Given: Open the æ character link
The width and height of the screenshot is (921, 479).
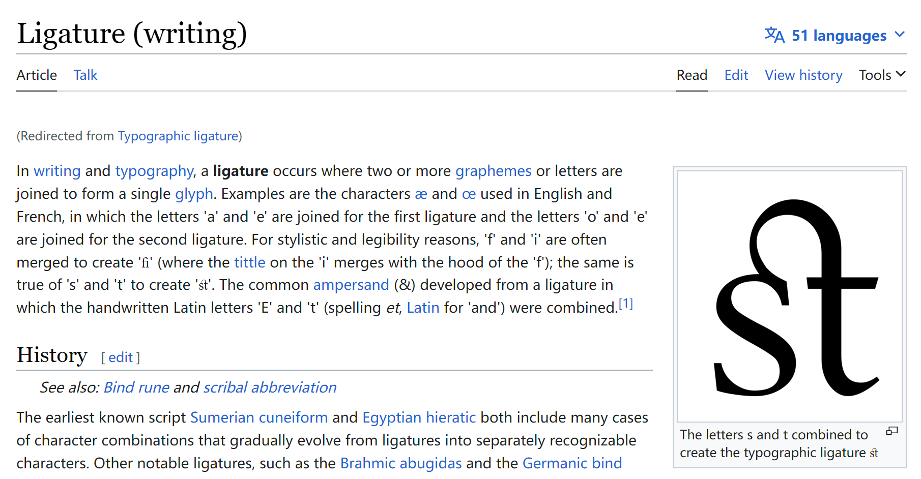Looking at the screenshot, I should point(421,194).
